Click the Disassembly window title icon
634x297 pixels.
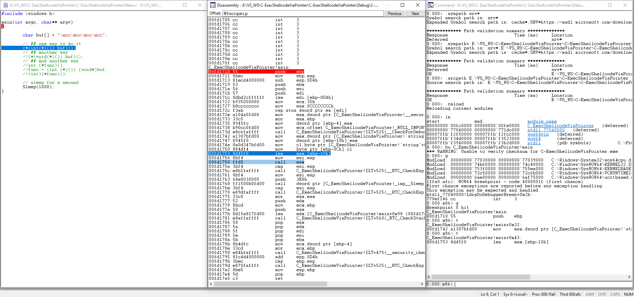coord(213,5)
